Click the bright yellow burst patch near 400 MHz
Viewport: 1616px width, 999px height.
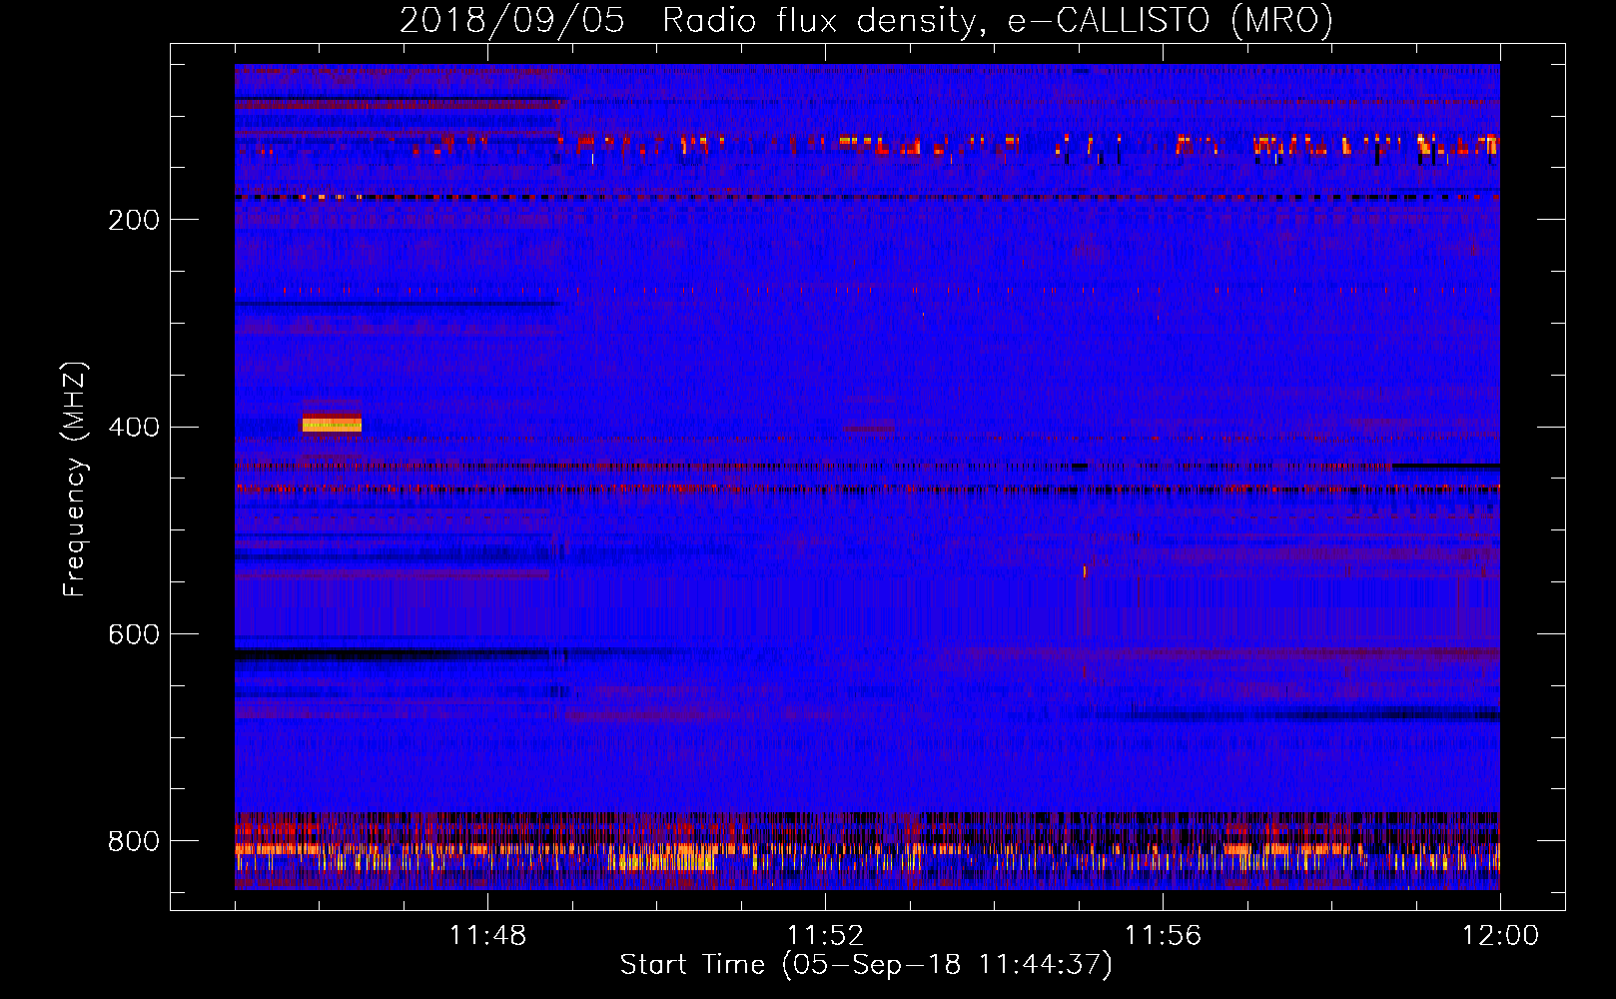[332, 425]
